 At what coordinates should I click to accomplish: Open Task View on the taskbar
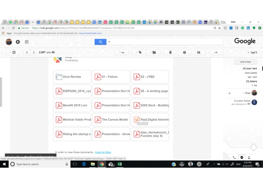coord(75,164)
